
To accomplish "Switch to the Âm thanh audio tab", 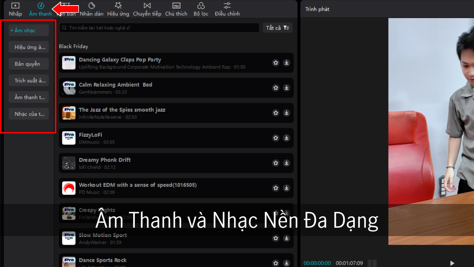I will point(41,9).
